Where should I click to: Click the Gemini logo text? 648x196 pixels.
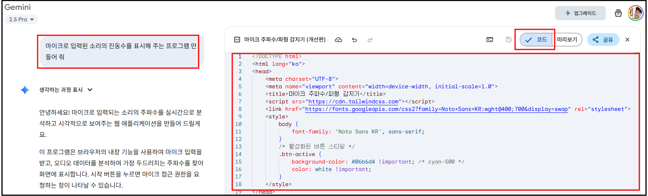point(18,7)
